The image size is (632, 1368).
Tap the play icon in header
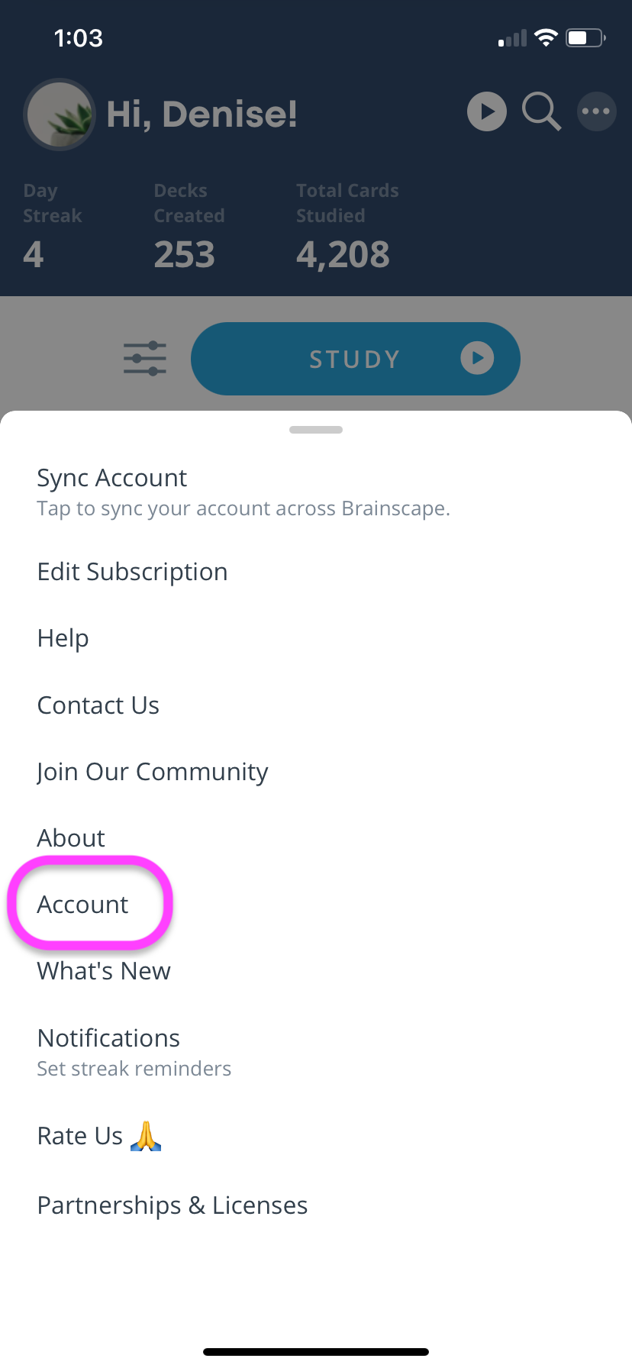[x=487, y=111]
